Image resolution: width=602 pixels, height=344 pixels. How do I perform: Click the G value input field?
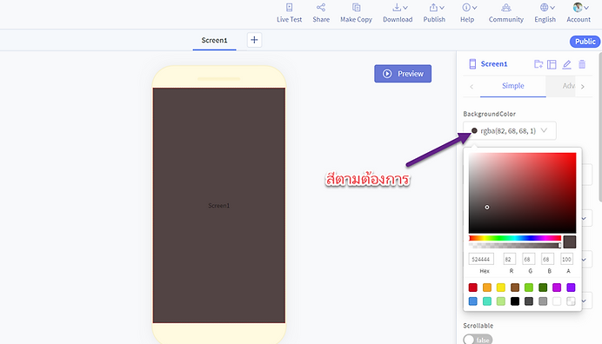529,259
